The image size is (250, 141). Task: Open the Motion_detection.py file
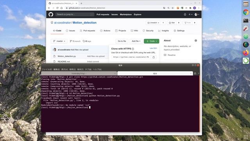point(67,56)
